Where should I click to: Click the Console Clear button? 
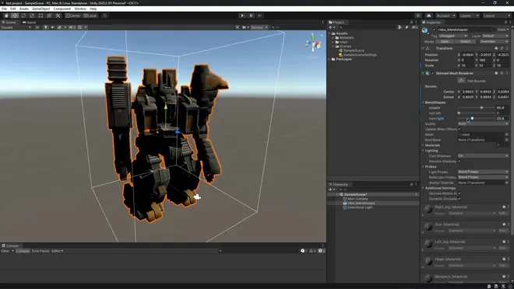[x=5, y=251]
